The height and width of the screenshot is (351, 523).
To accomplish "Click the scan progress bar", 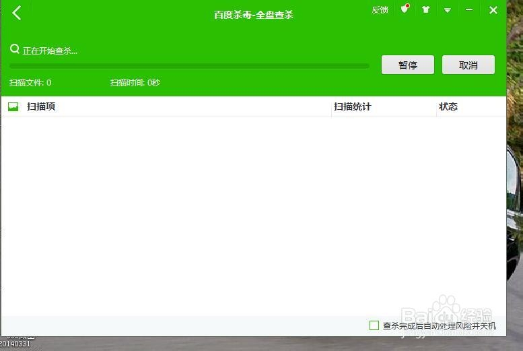I will tap(189, 66).
